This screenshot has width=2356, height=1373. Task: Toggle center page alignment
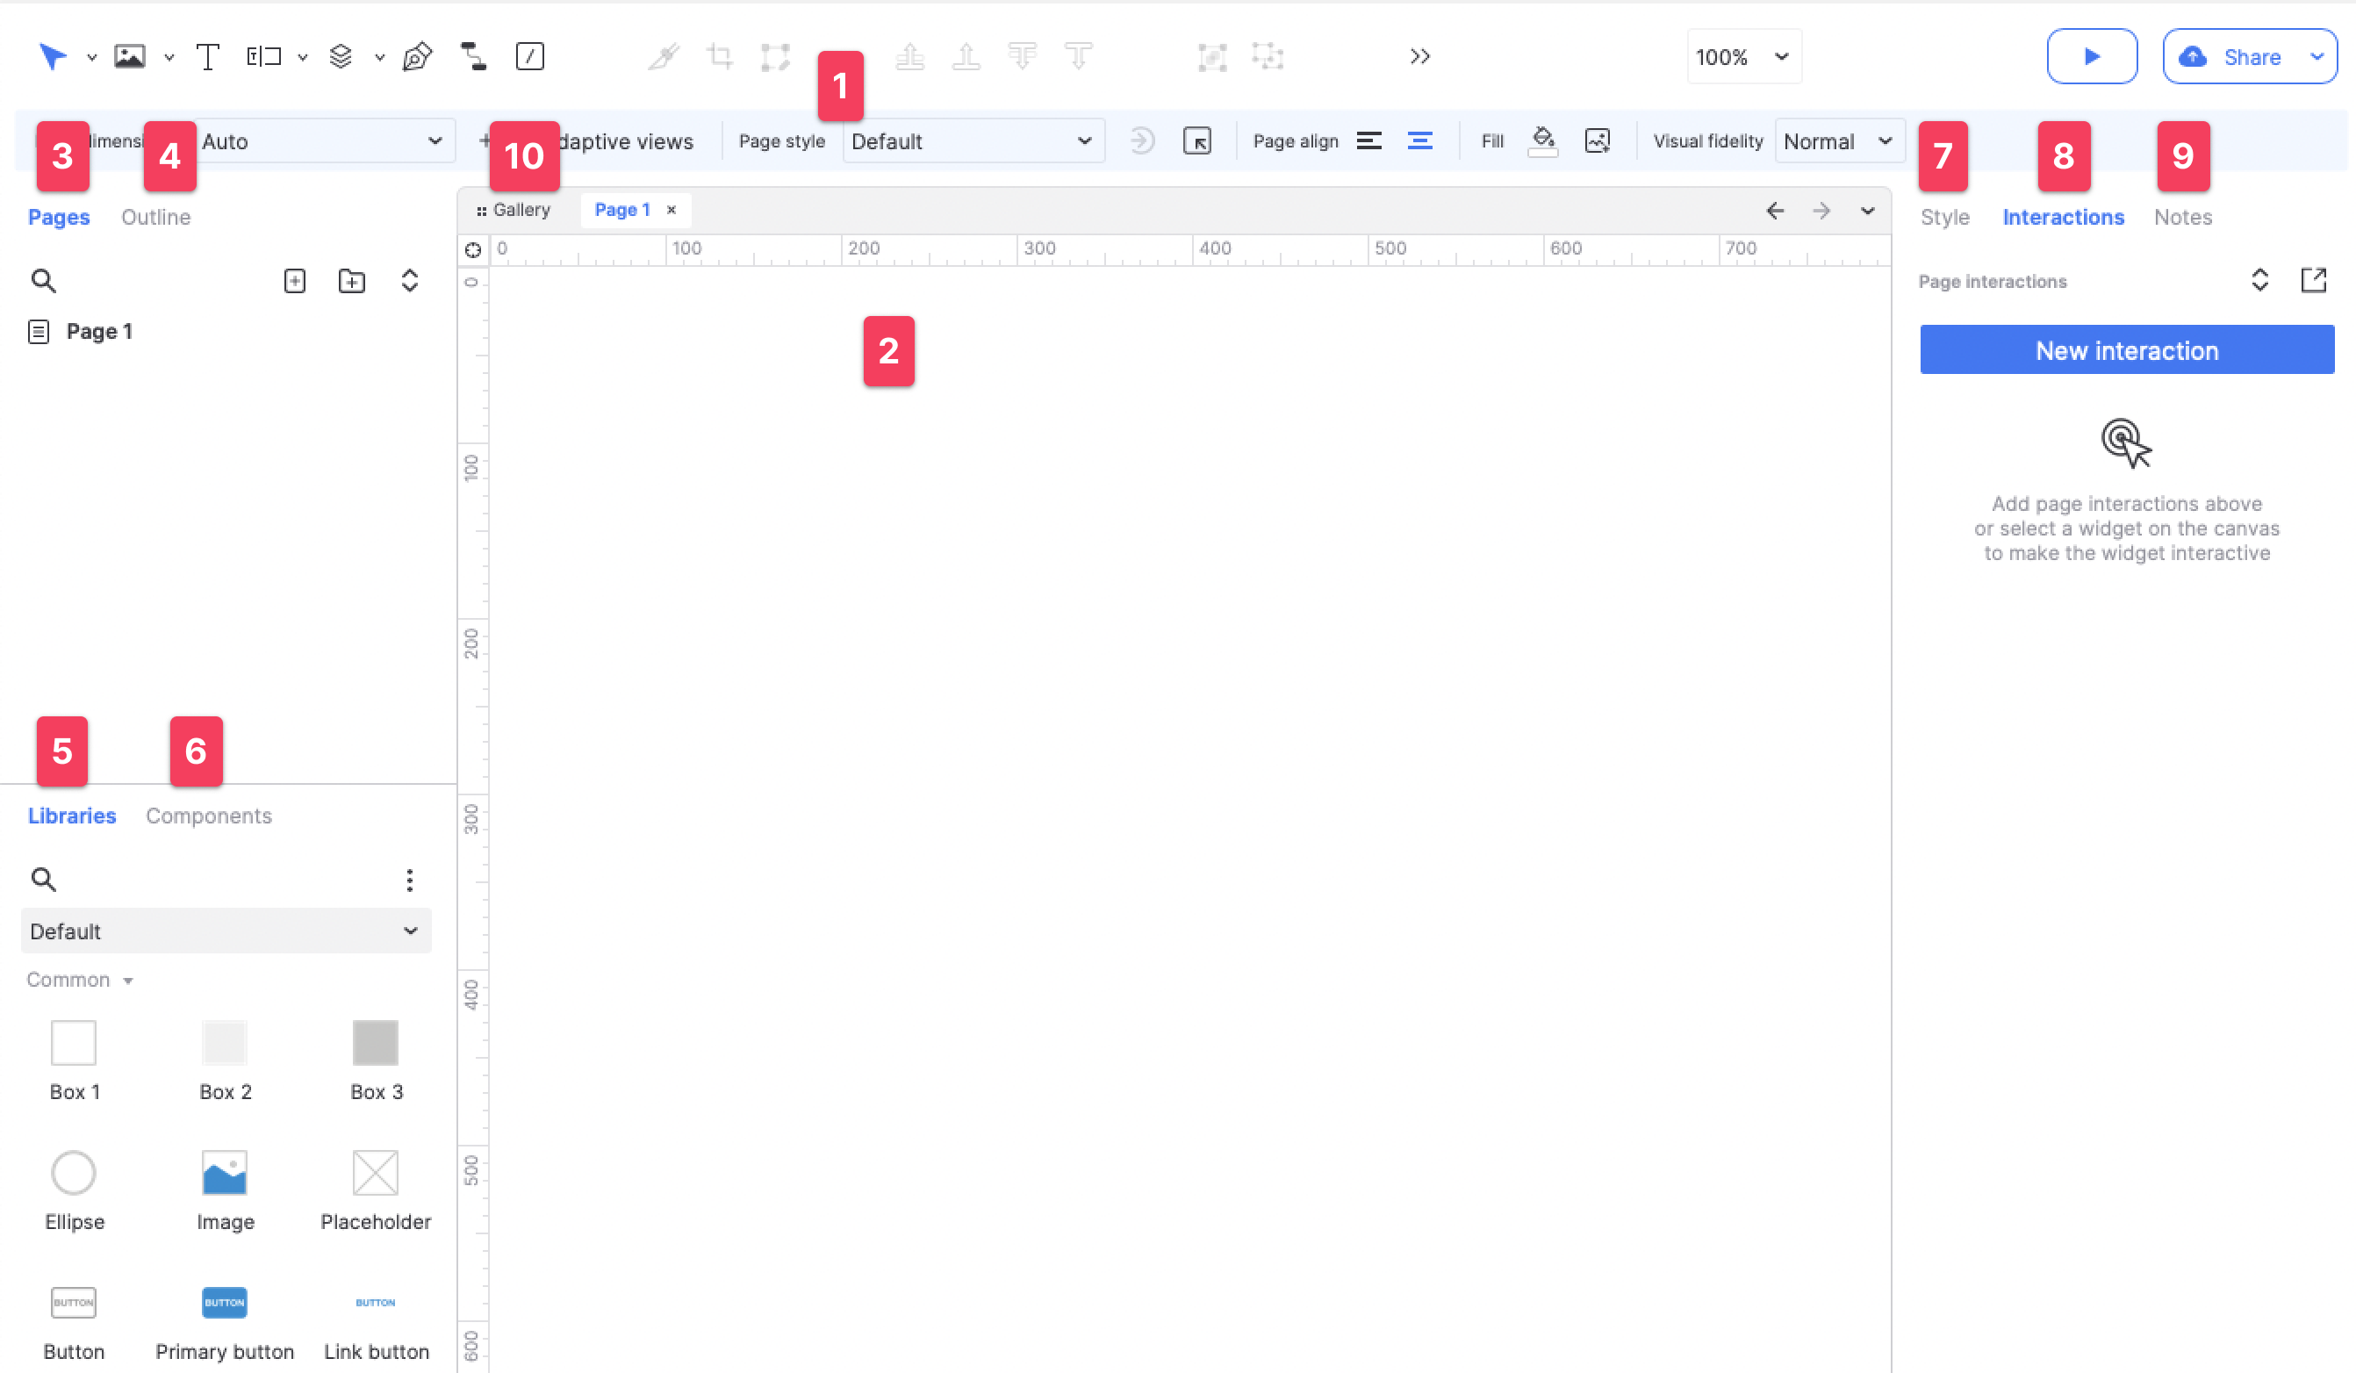pos(1420,141)
